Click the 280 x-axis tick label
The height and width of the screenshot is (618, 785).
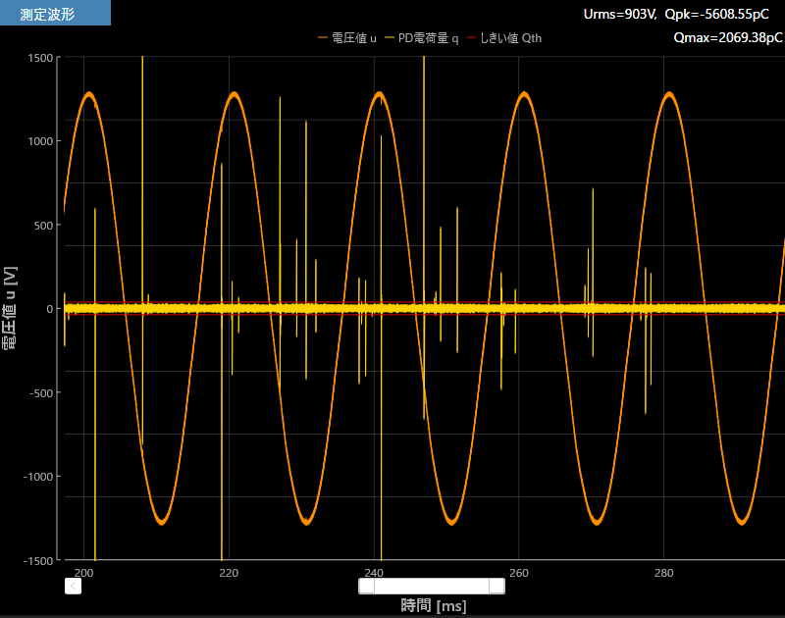tap(664, 573)
